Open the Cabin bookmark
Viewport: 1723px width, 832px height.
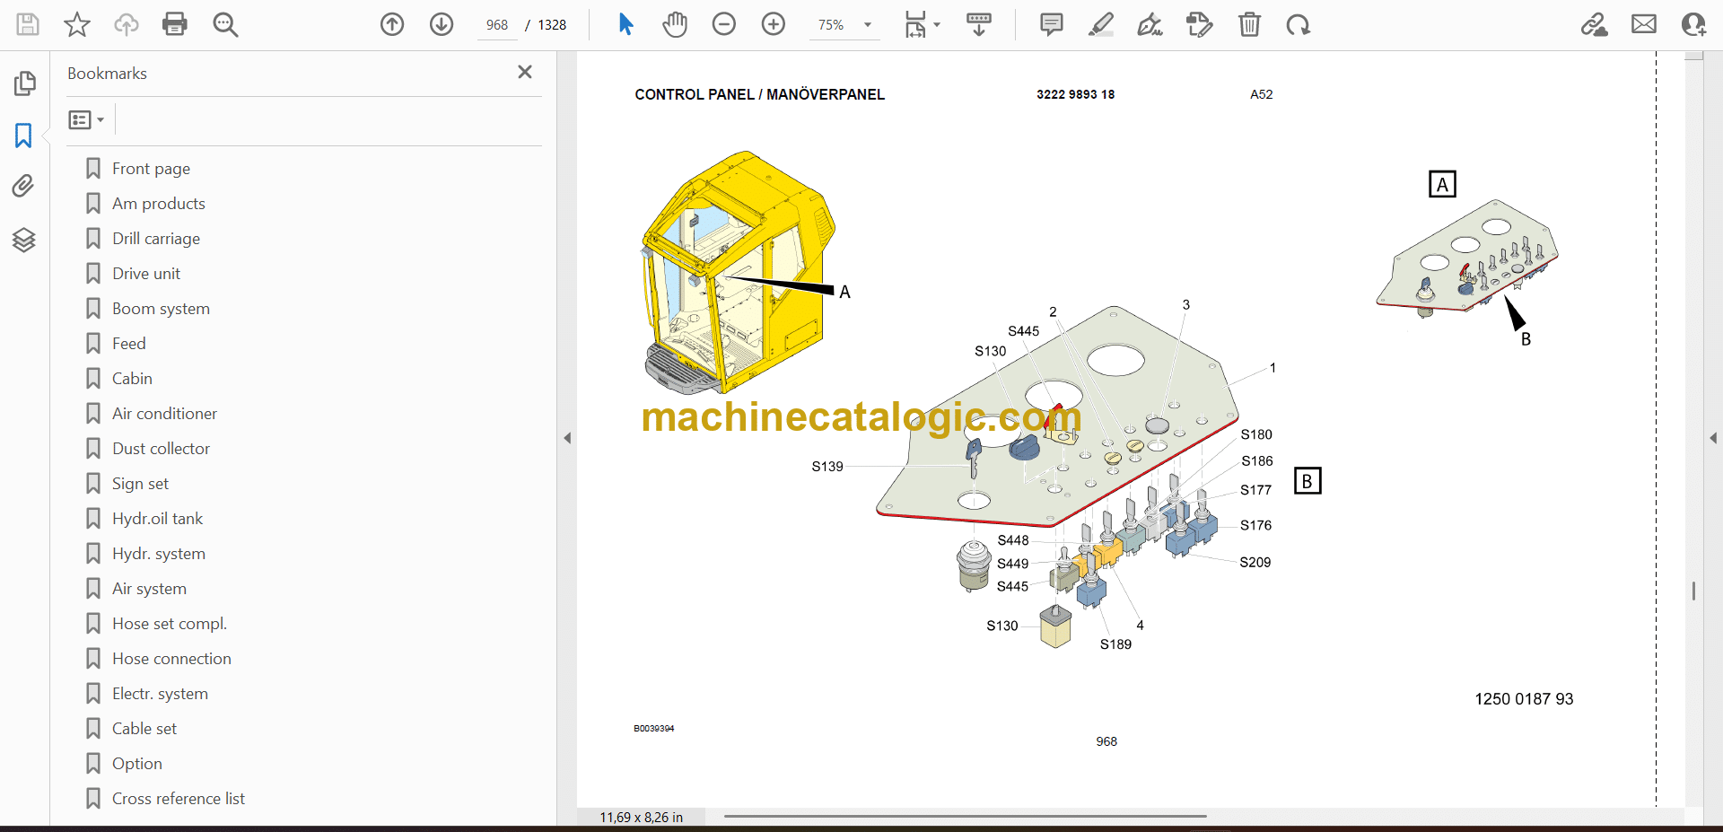point(132,379)
